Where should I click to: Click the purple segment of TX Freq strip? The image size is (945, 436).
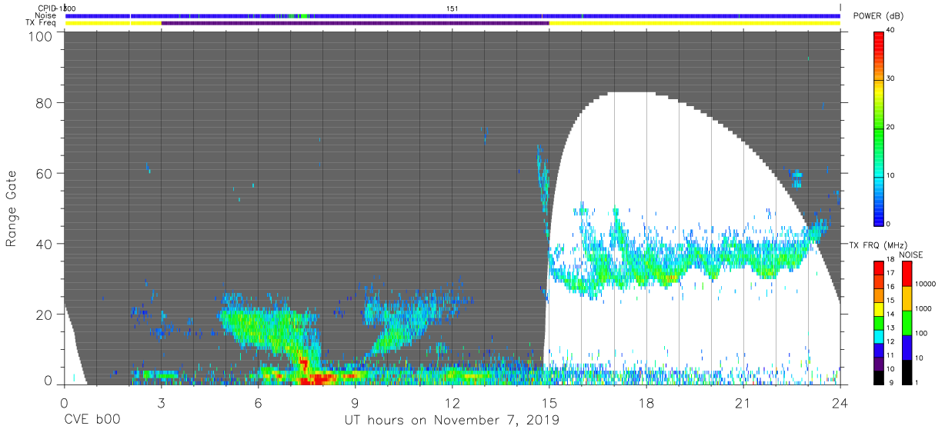click(x=355, y=23)
